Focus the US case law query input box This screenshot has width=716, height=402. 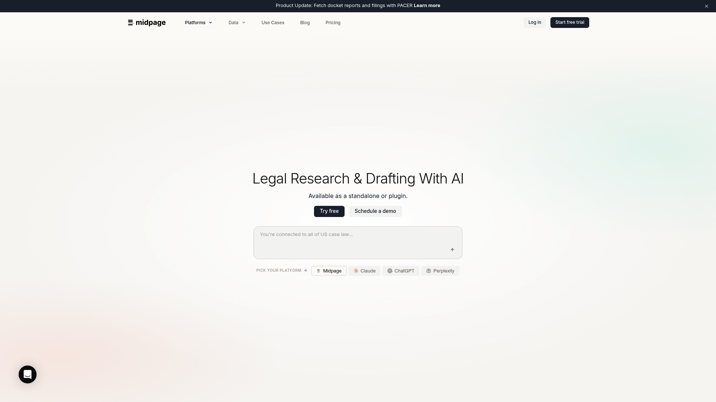pos(358,242)
